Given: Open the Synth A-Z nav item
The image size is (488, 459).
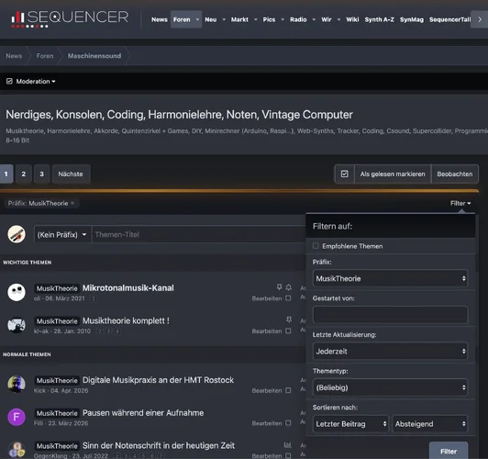Looking at the screenshot, I should pos(380,19).
